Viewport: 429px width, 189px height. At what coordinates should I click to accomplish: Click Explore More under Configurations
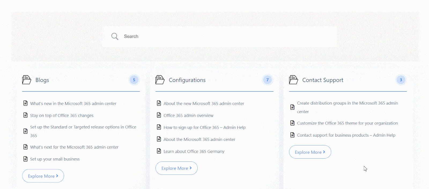click(176, 168)
